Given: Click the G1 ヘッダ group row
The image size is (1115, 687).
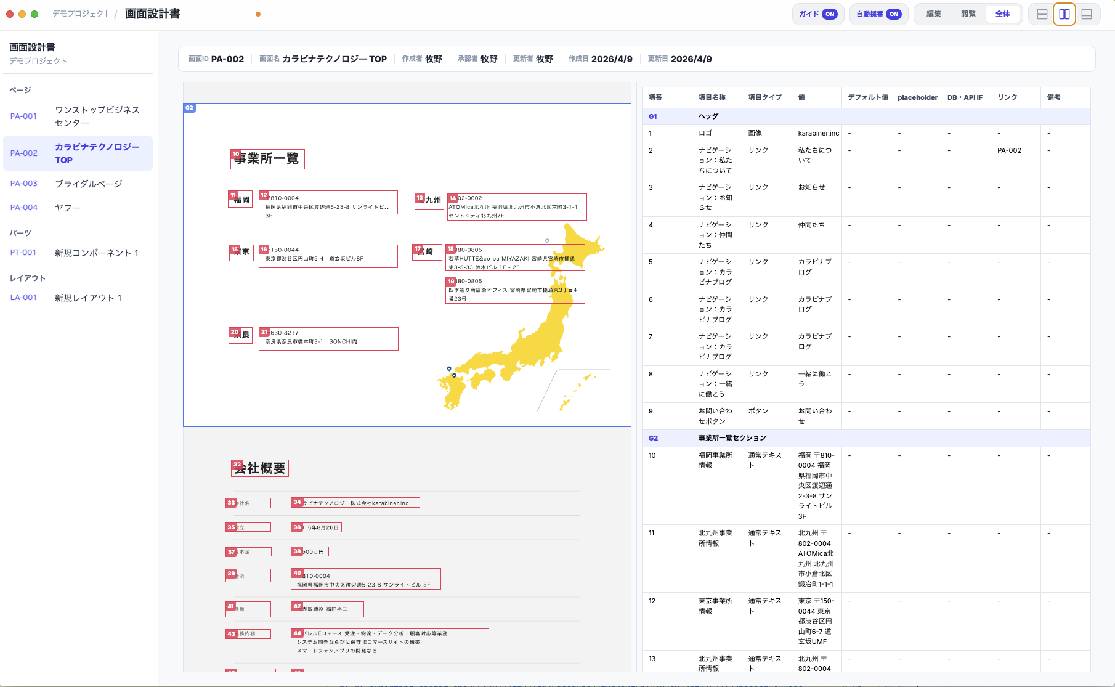Looking at the screenshot, I should 866,116.
